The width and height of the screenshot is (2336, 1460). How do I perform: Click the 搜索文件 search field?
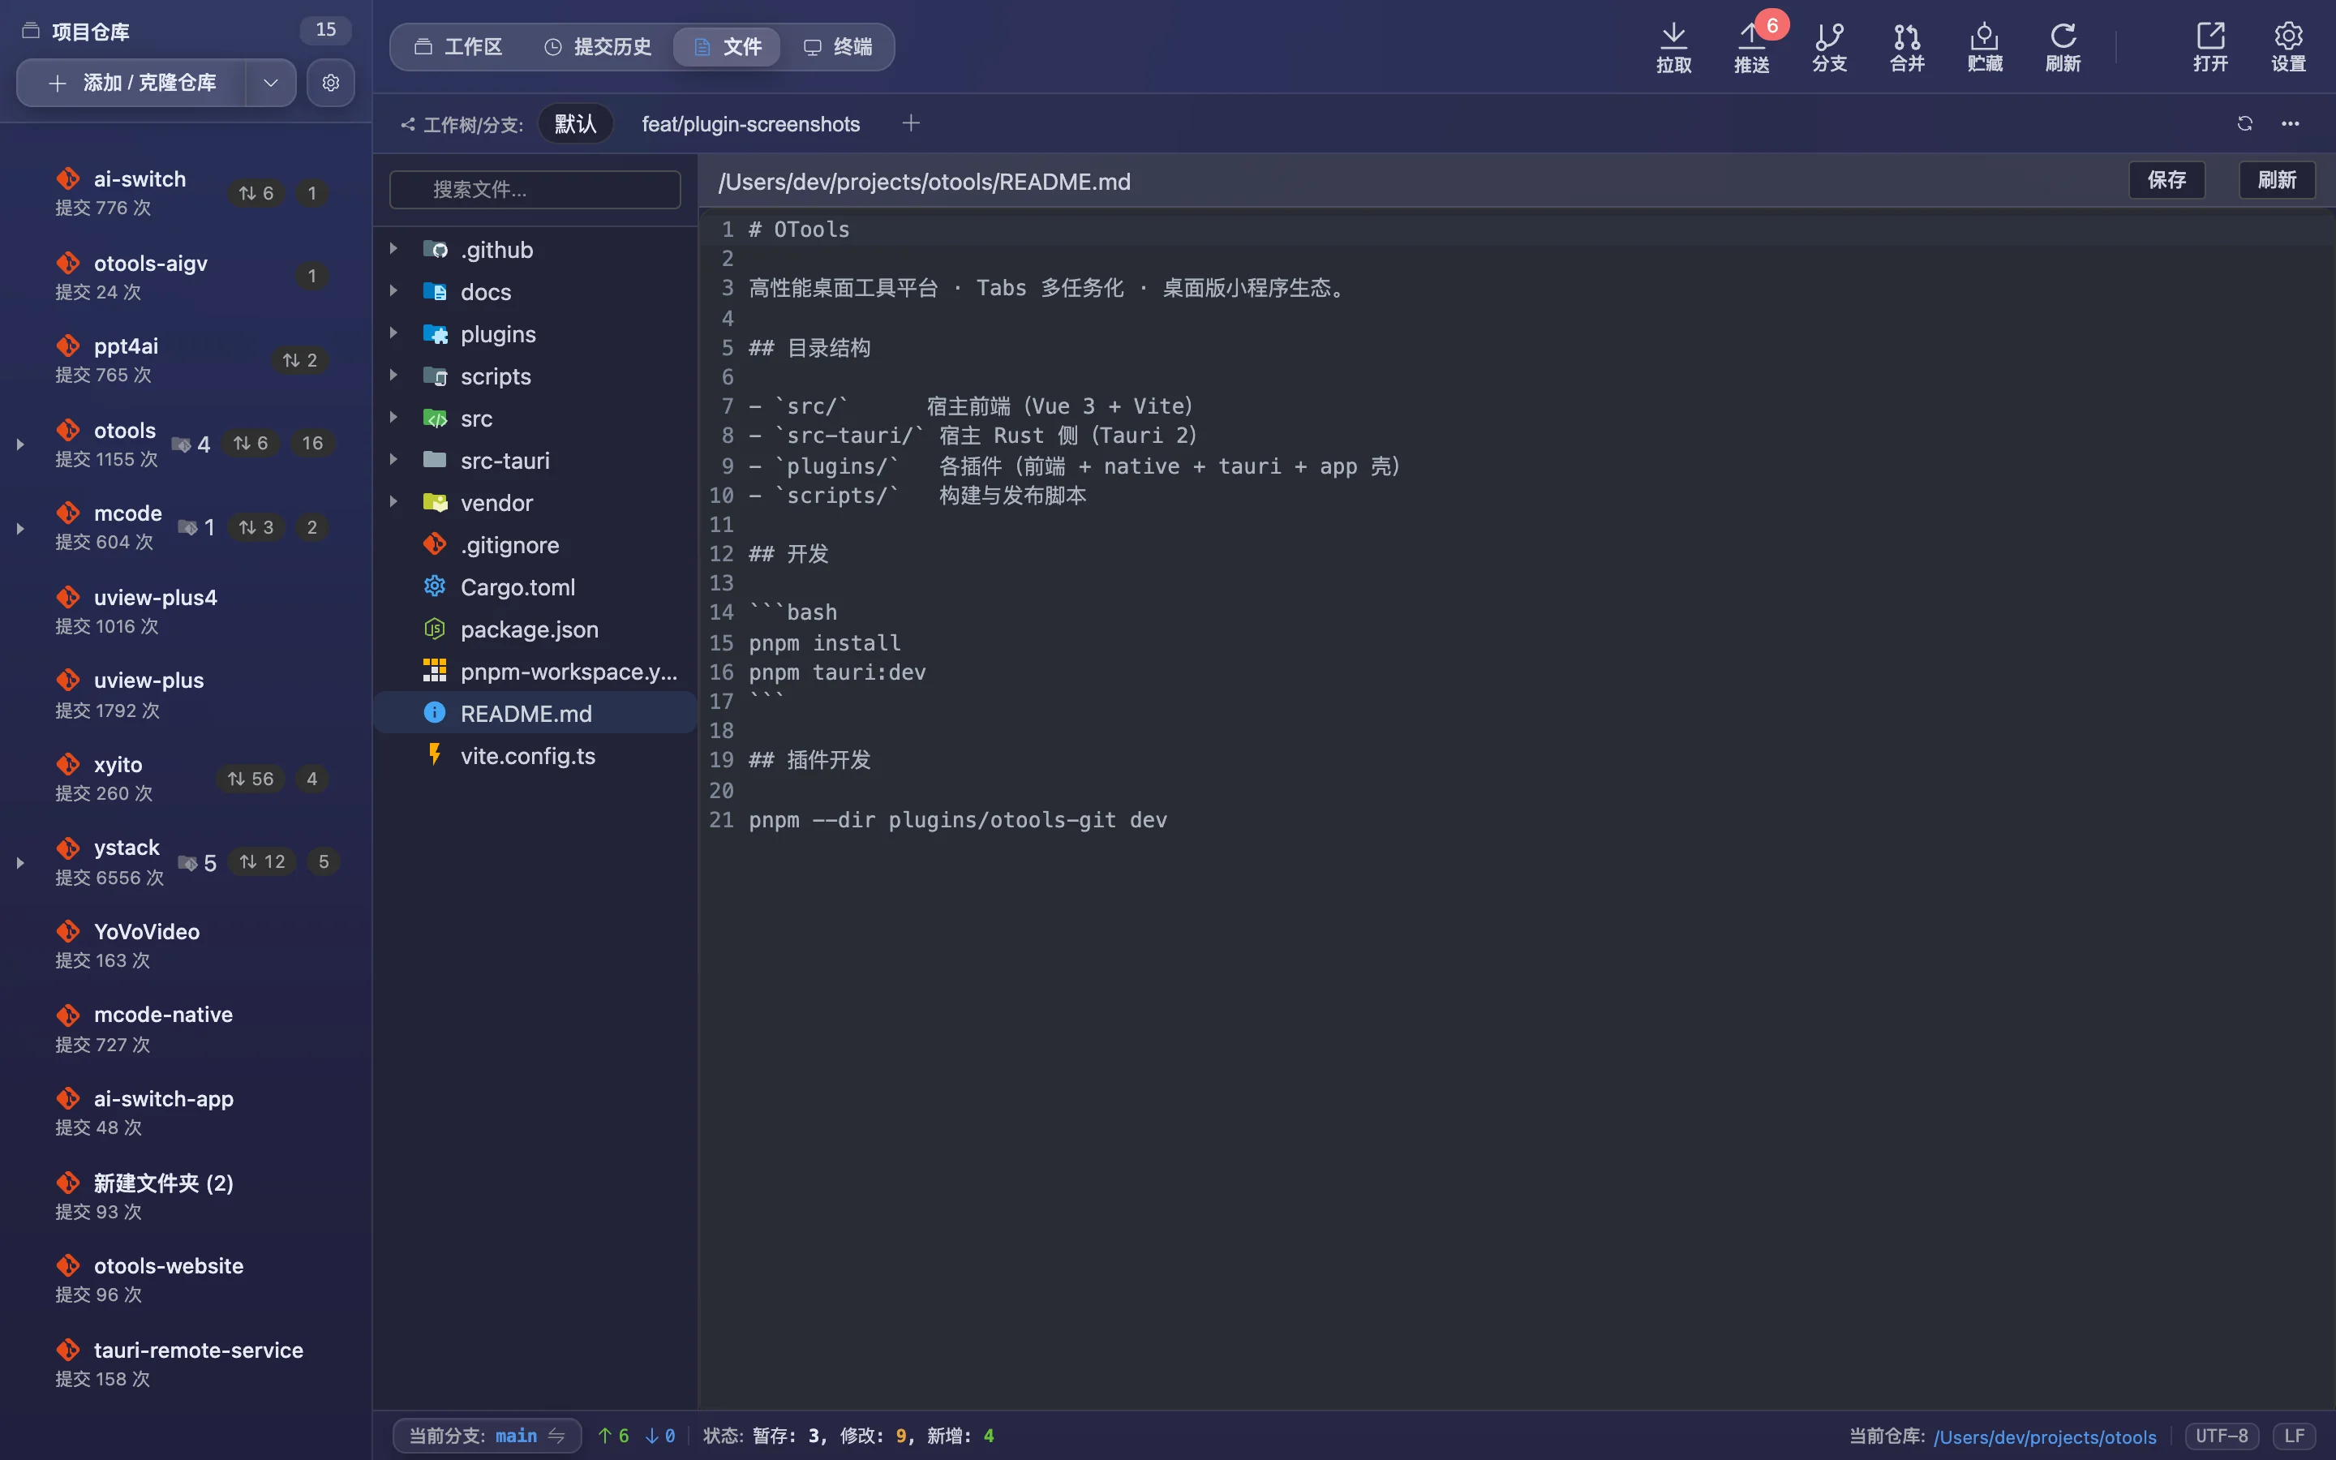[535, 189]
